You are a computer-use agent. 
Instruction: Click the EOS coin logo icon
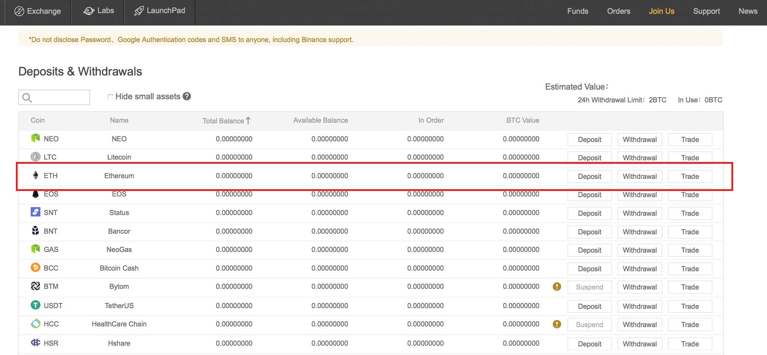click(x=35, y=194)
